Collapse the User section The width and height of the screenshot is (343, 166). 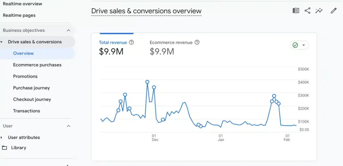(68, 126)
